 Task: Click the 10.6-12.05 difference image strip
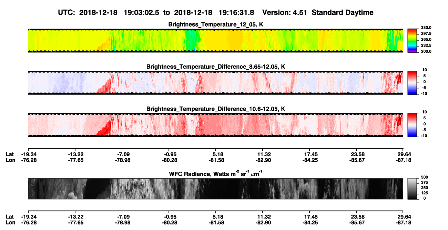coord(216,125)
